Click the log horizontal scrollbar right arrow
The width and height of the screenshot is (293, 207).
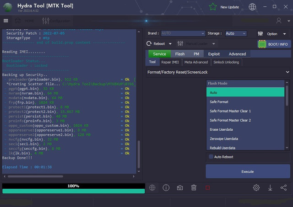133,176
